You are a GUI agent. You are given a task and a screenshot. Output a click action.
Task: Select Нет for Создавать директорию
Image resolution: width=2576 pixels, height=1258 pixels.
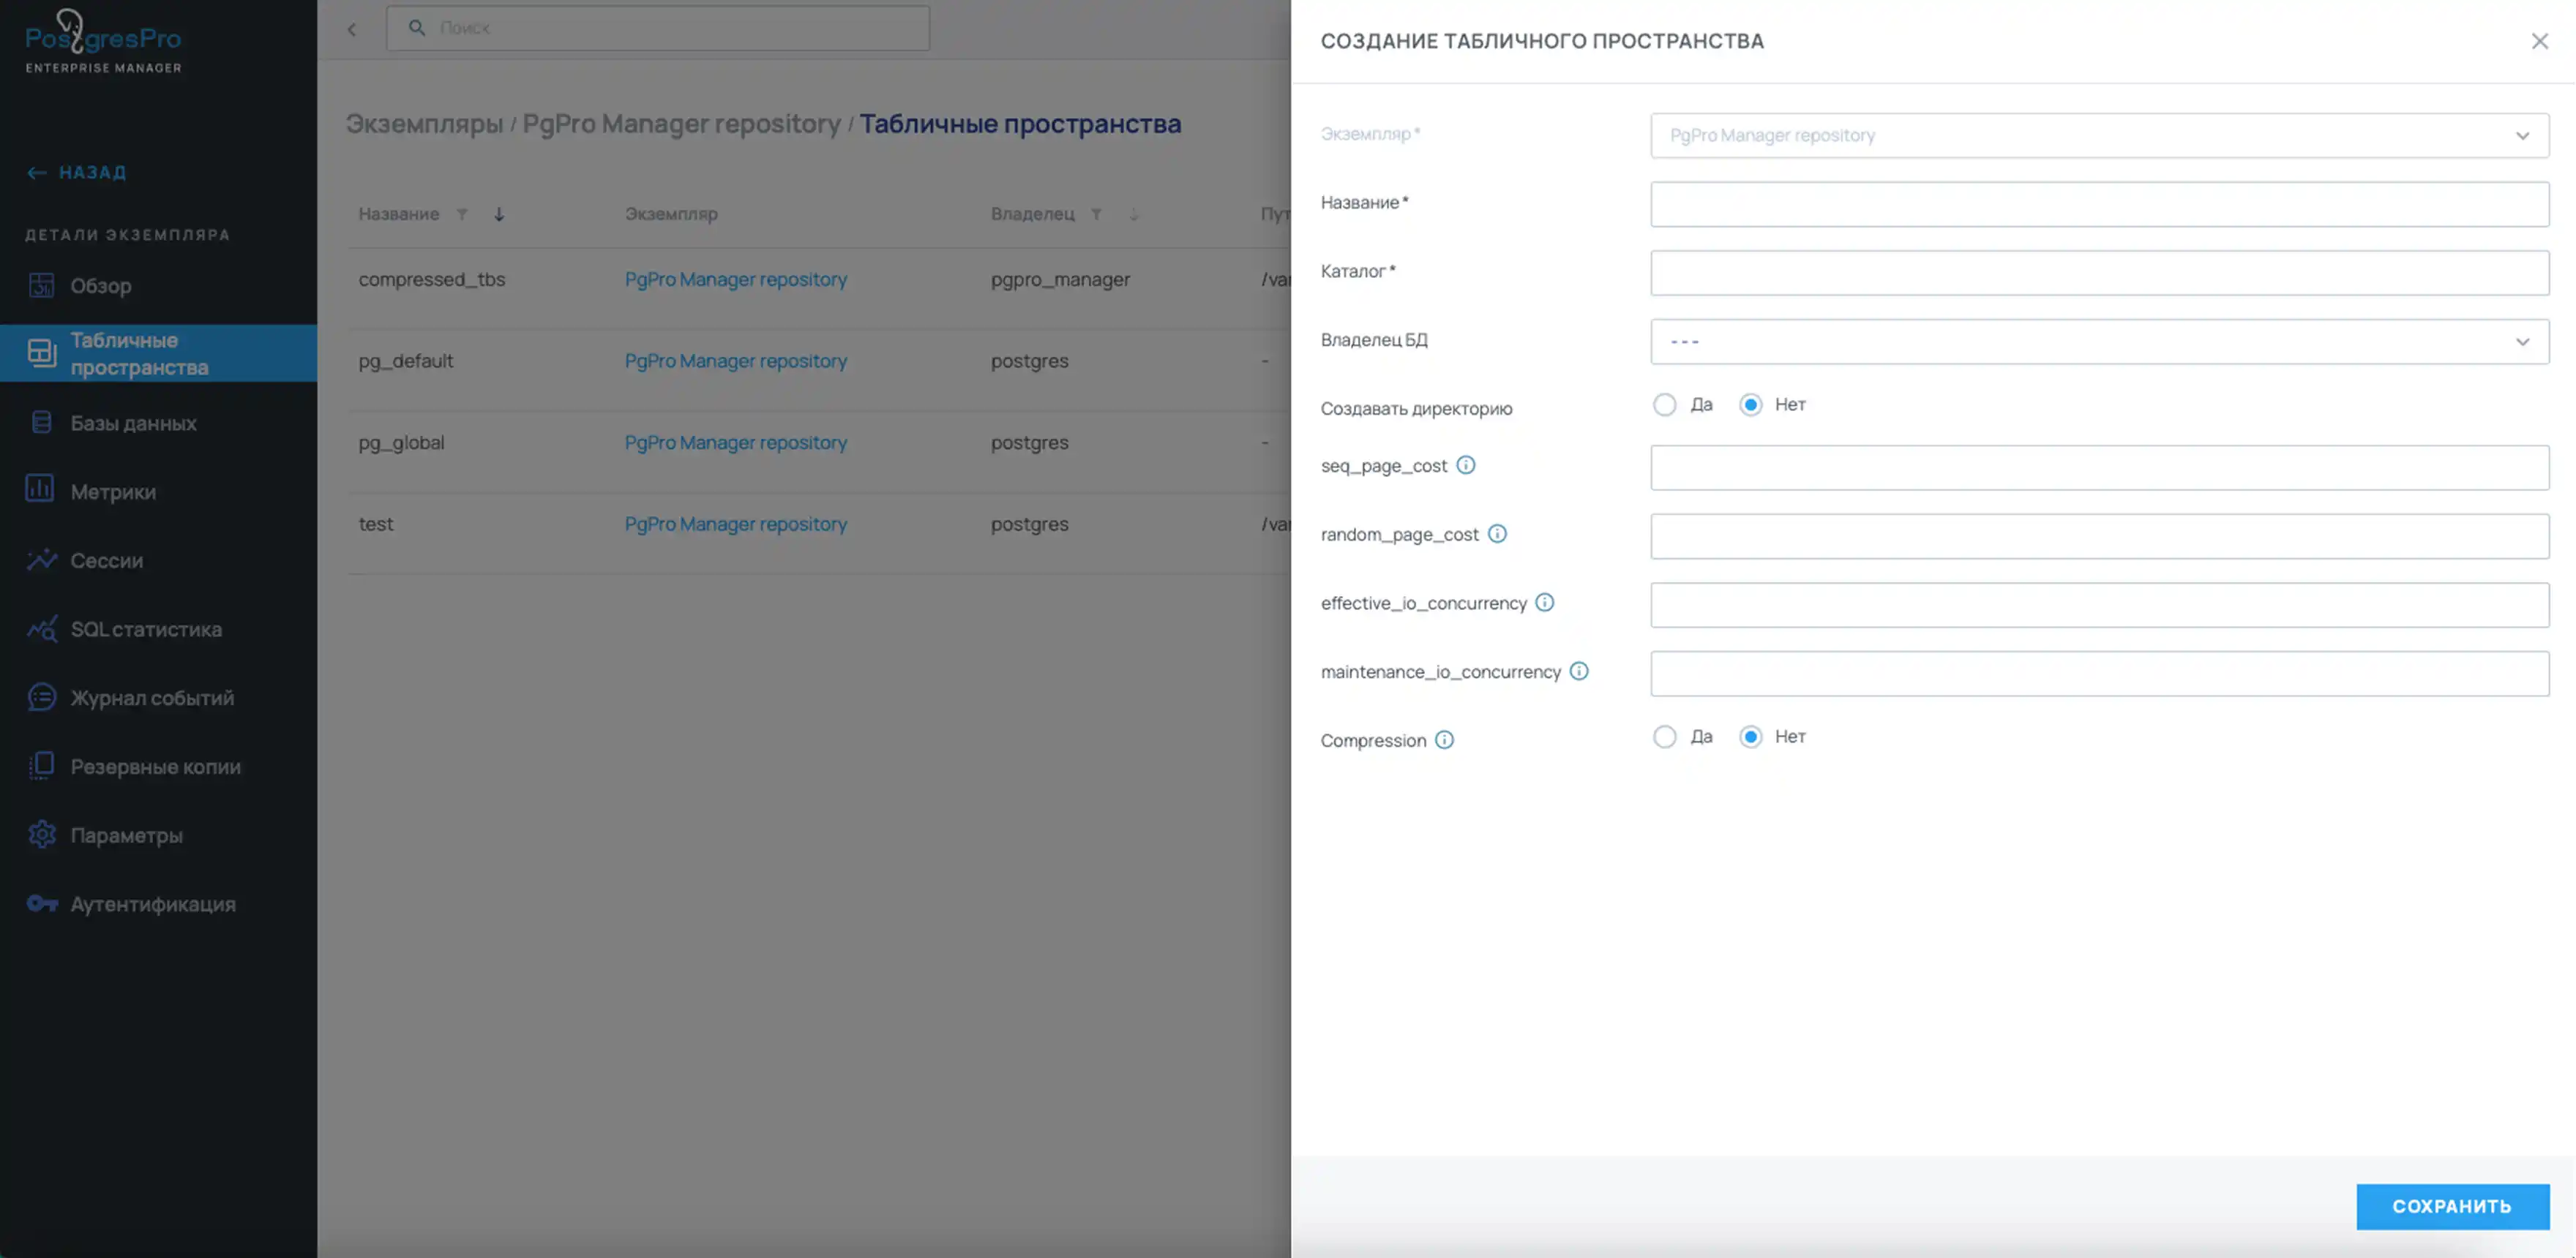tap(1750, 404)
